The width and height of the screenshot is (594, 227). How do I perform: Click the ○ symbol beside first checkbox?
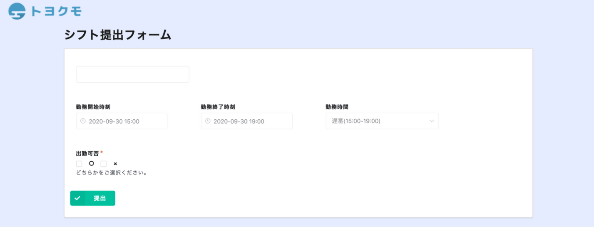click(91, 164)
